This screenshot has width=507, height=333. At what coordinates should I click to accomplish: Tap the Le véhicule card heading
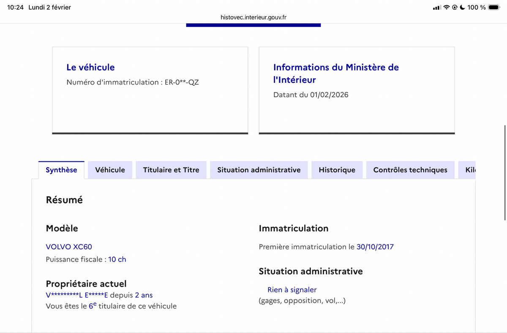pos(90,67)
